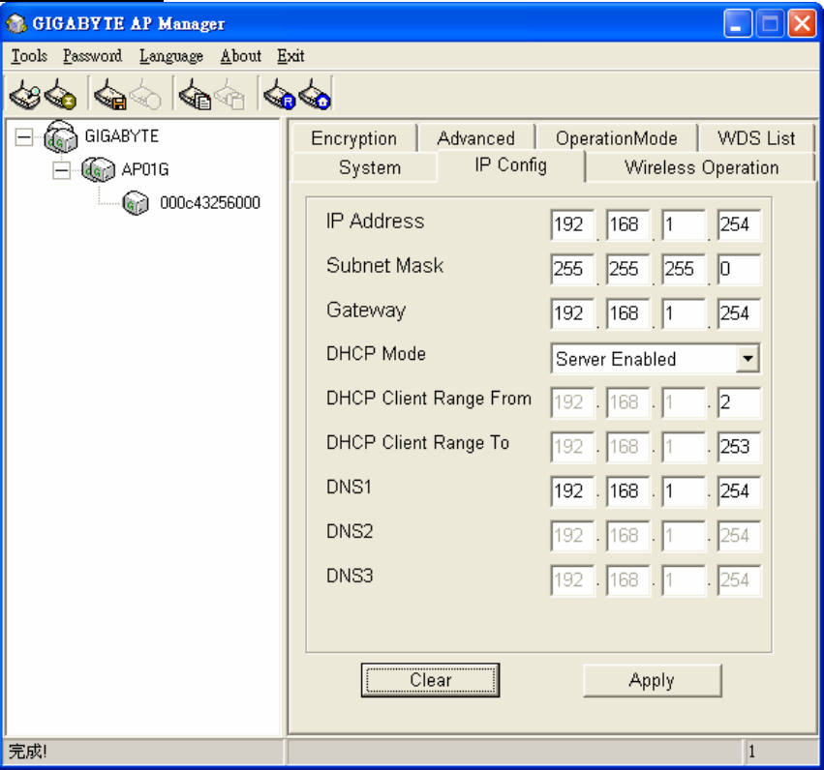
Task: Select the AP01G group icon in tree
Action: tap(98, 169)
